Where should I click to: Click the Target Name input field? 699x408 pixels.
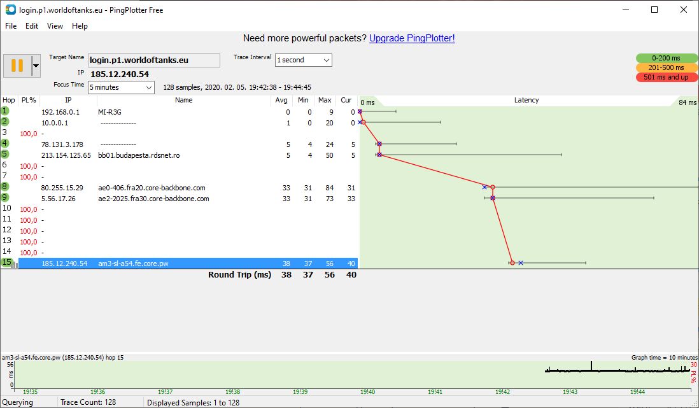[x=154, y=60]
